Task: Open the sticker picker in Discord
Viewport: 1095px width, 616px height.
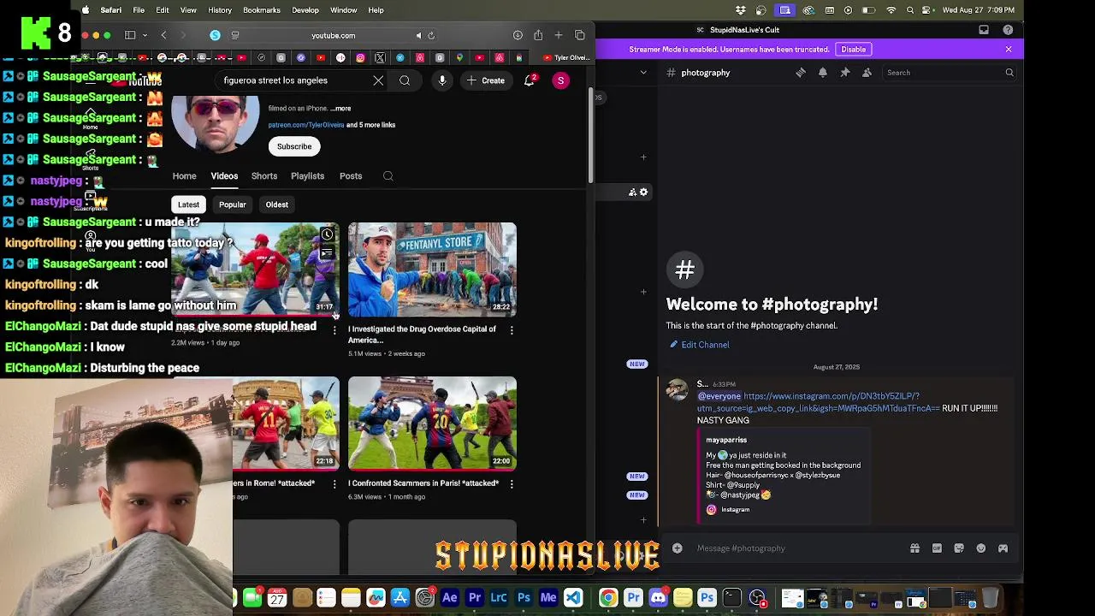Action: click(959, 548)
